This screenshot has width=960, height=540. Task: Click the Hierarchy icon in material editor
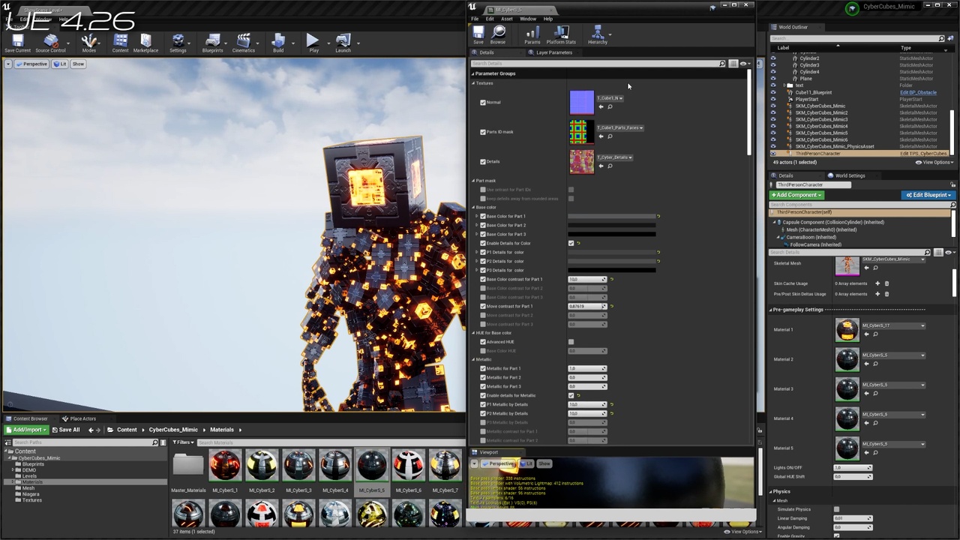coord(598,35)
